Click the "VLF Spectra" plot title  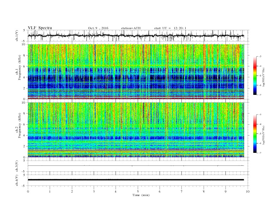(40, 28)
